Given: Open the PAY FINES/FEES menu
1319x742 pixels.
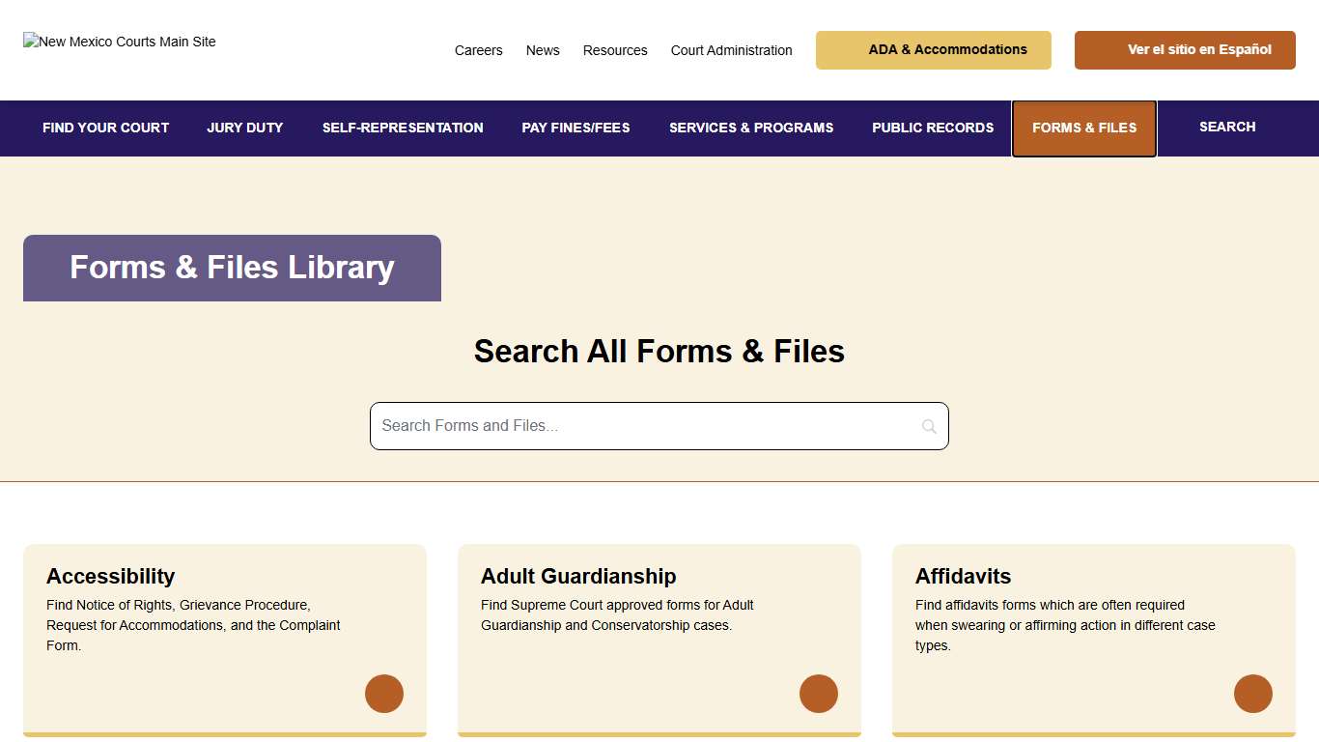Looking at the screenshot, I should (575, 128).
